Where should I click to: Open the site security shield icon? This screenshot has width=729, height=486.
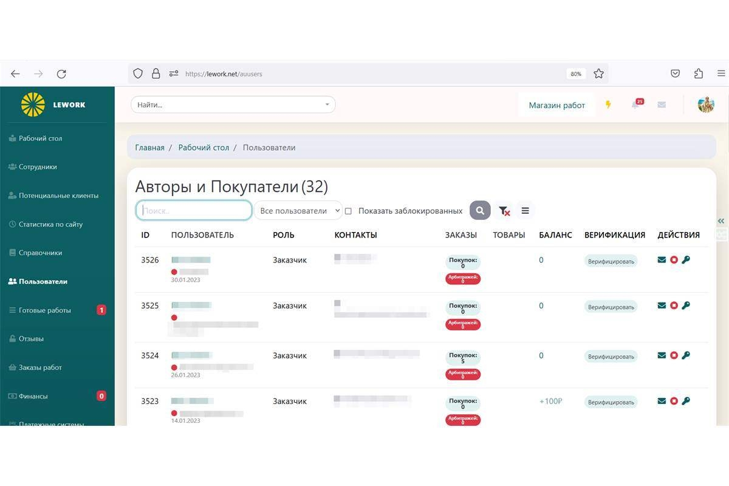pos(138,74)
